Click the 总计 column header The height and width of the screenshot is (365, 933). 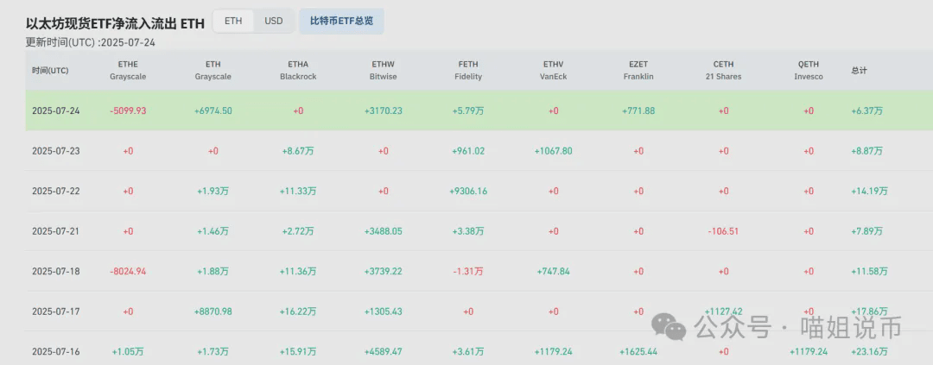860,70
